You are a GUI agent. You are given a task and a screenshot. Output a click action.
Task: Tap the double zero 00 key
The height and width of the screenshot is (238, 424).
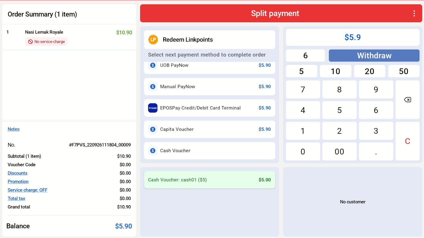[x=339, y=152]
